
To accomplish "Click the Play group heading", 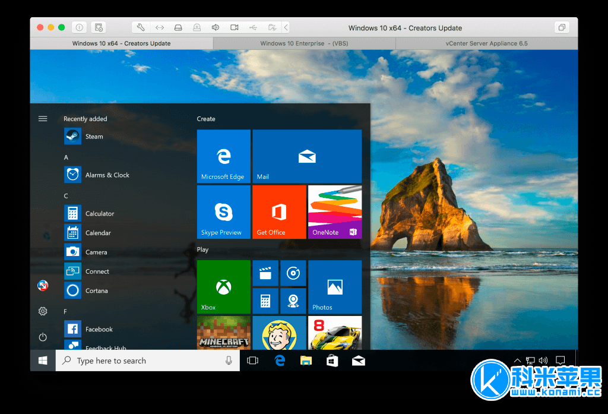I will coord(202,249).
